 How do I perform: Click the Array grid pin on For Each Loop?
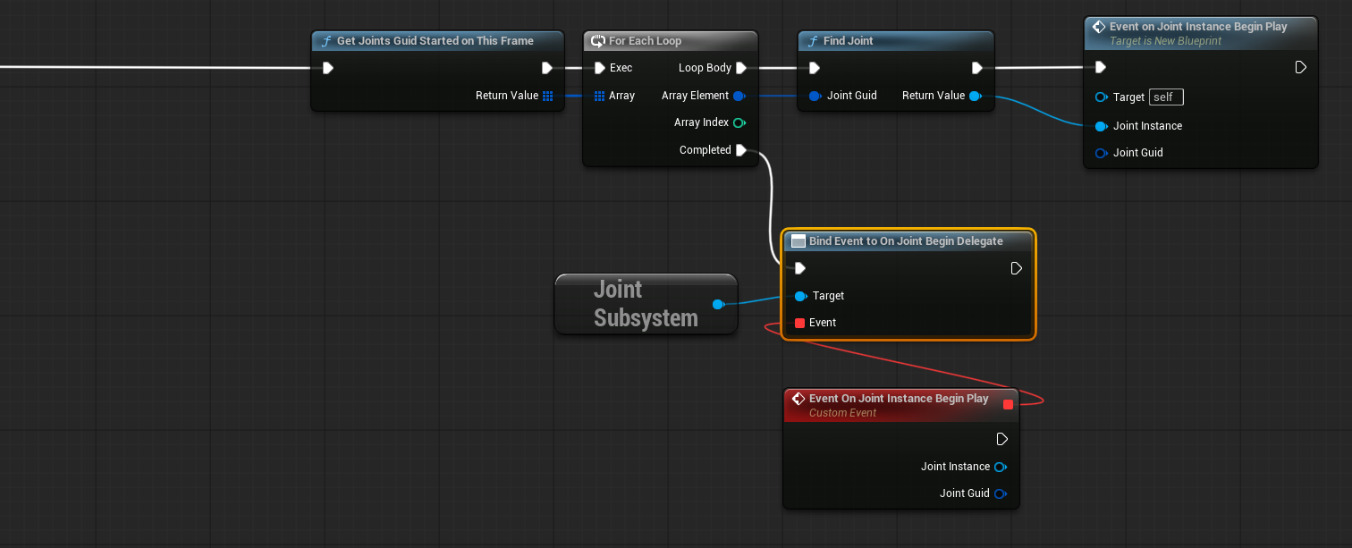click(x=599, y=96)
